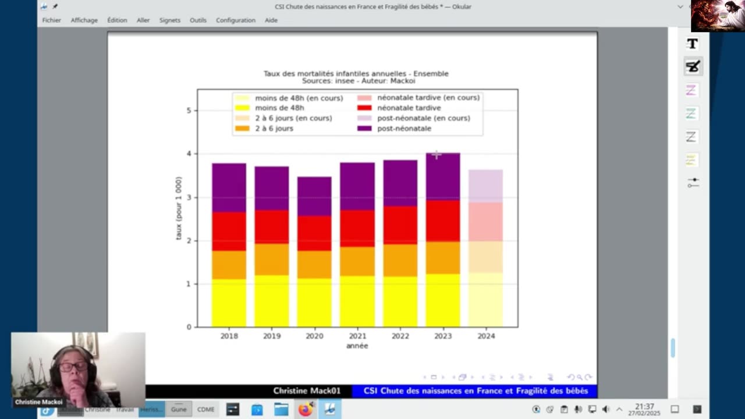Click the red 'néonatale tardive' legend color swatch
The image size is (745, 419).
coord(365,108)
